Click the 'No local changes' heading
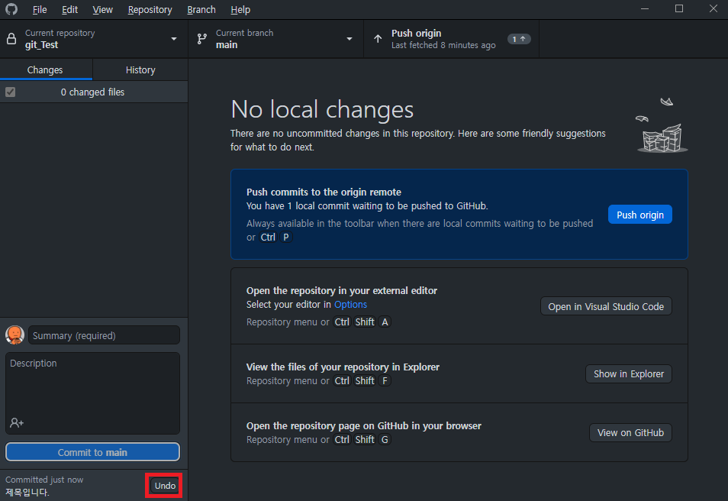The image size is (728, 501). point(322,109)
